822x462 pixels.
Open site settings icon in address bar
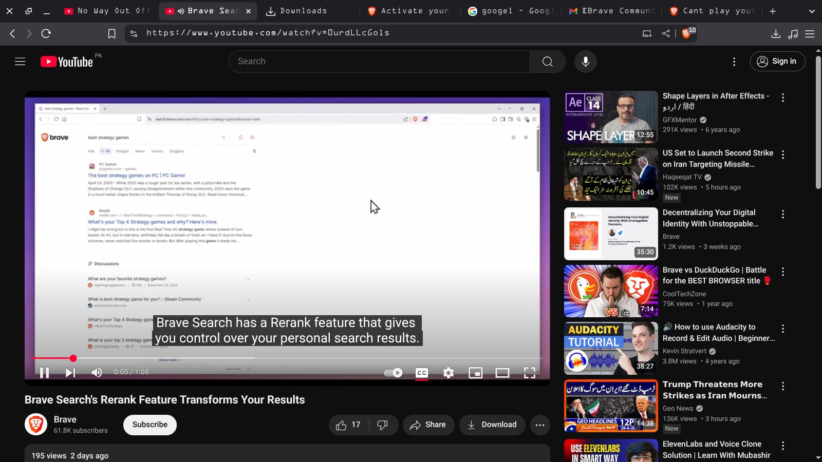click(134, 33)
